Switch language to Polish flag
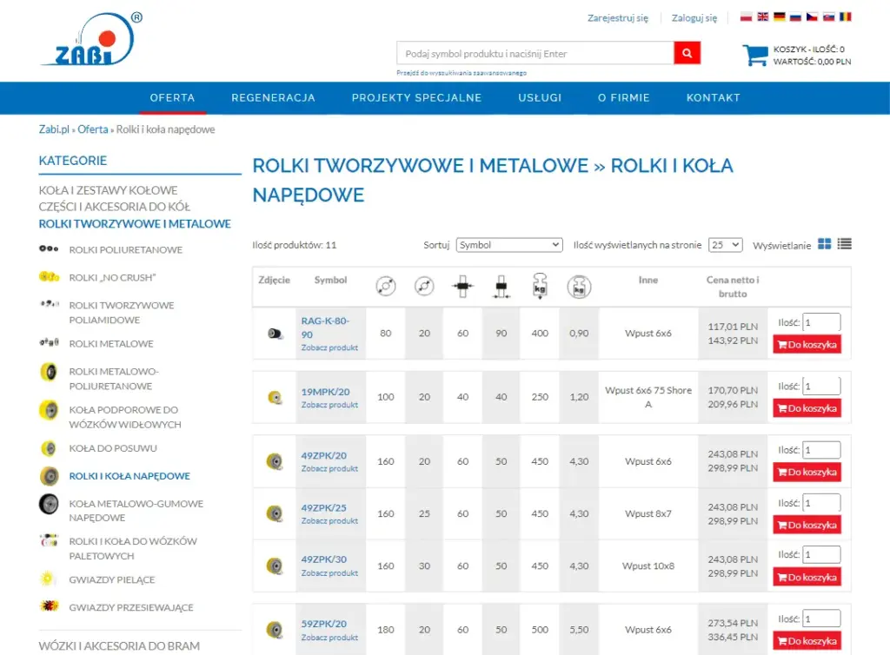Image resolution: width=890 pixels, height=655 pixels. click(746, 17)
